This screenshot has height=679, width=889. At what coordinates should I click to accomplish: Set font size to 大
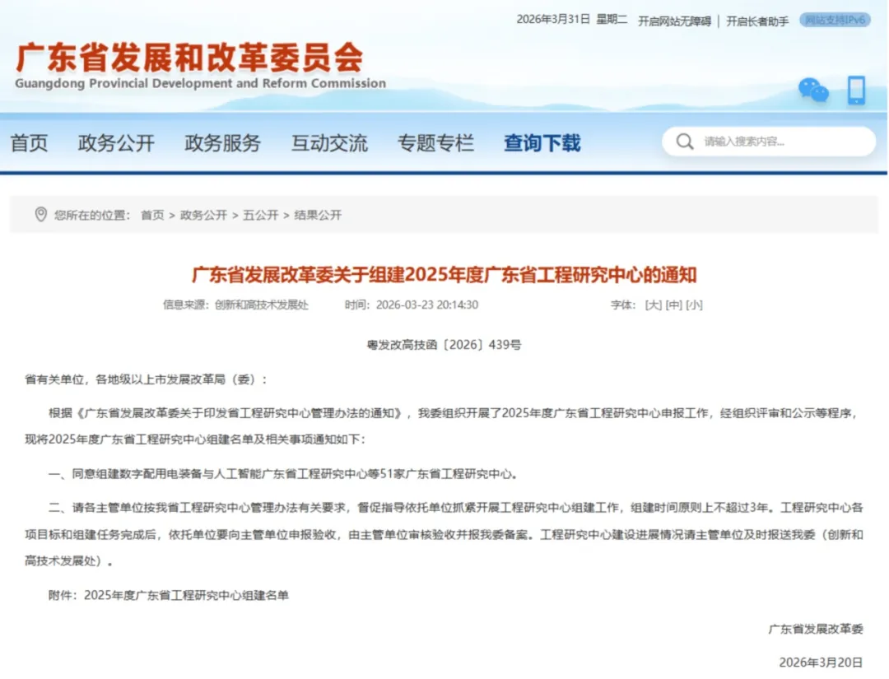point(654,305)
